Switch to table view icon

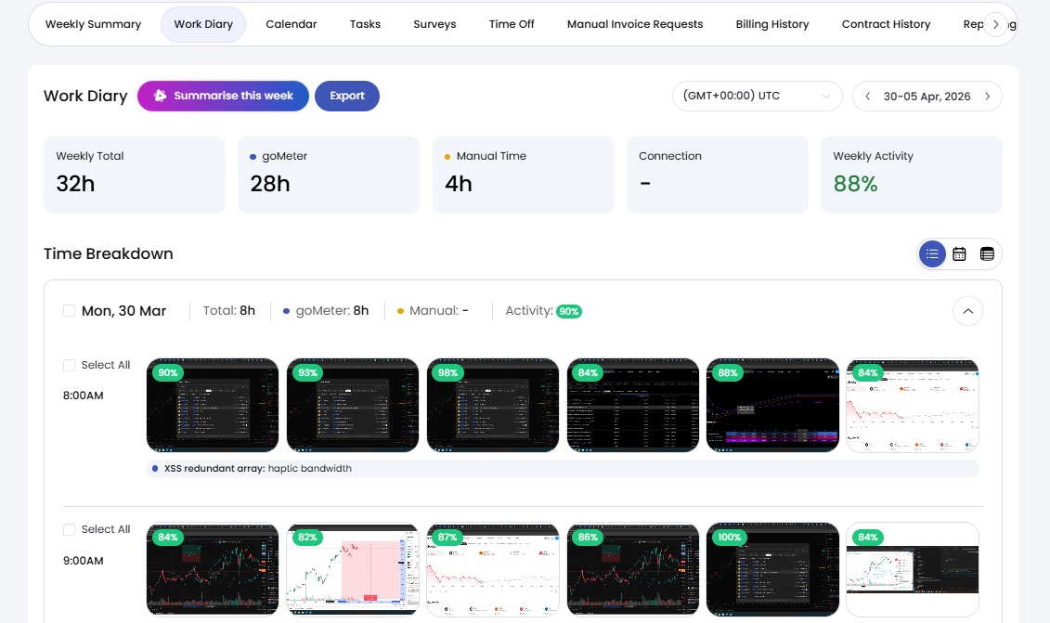pos(987,253)
